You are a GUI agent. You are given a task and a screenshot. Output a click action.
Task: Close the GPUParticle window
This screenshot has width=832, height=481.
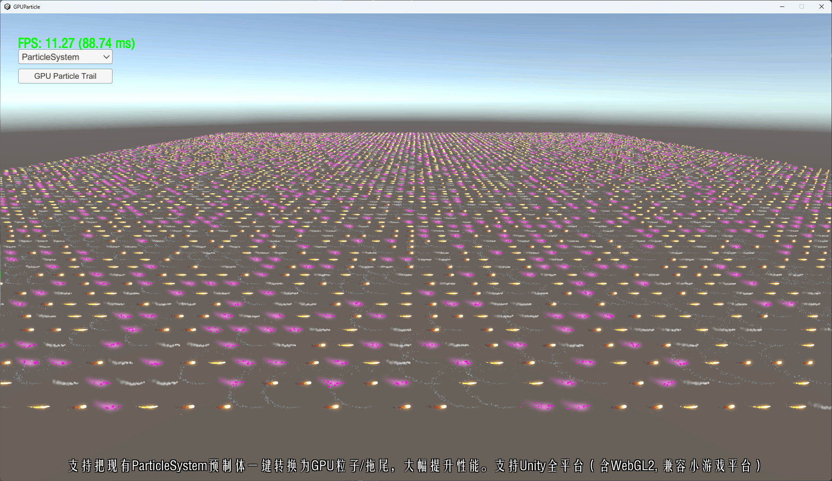click(x=821, y=6)
